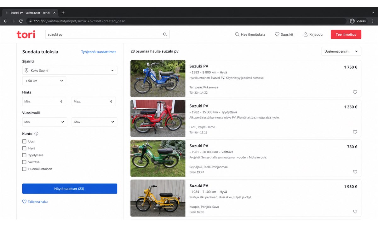The height and width of the screenshot is (227, 378).
Task: Click the info icon next to Kunto
Action: tap(36, 134)
